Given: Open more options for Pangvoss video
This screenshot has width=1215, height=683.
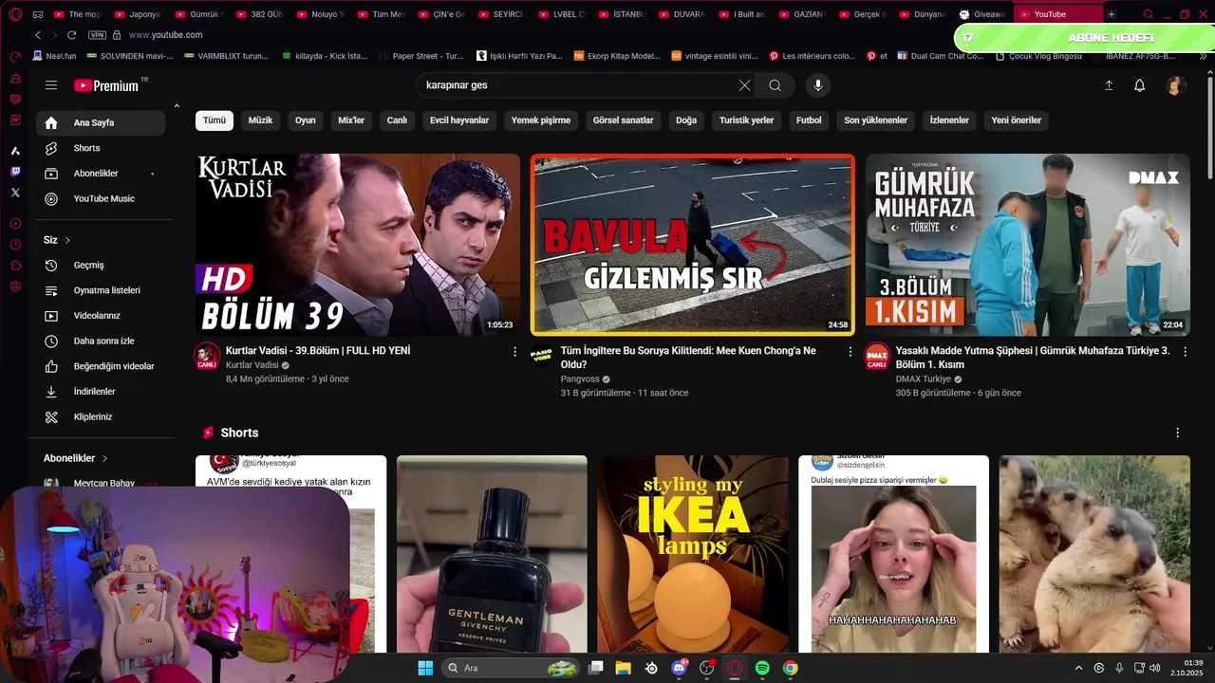Looking at the screenshot, I should pos(850,351).
